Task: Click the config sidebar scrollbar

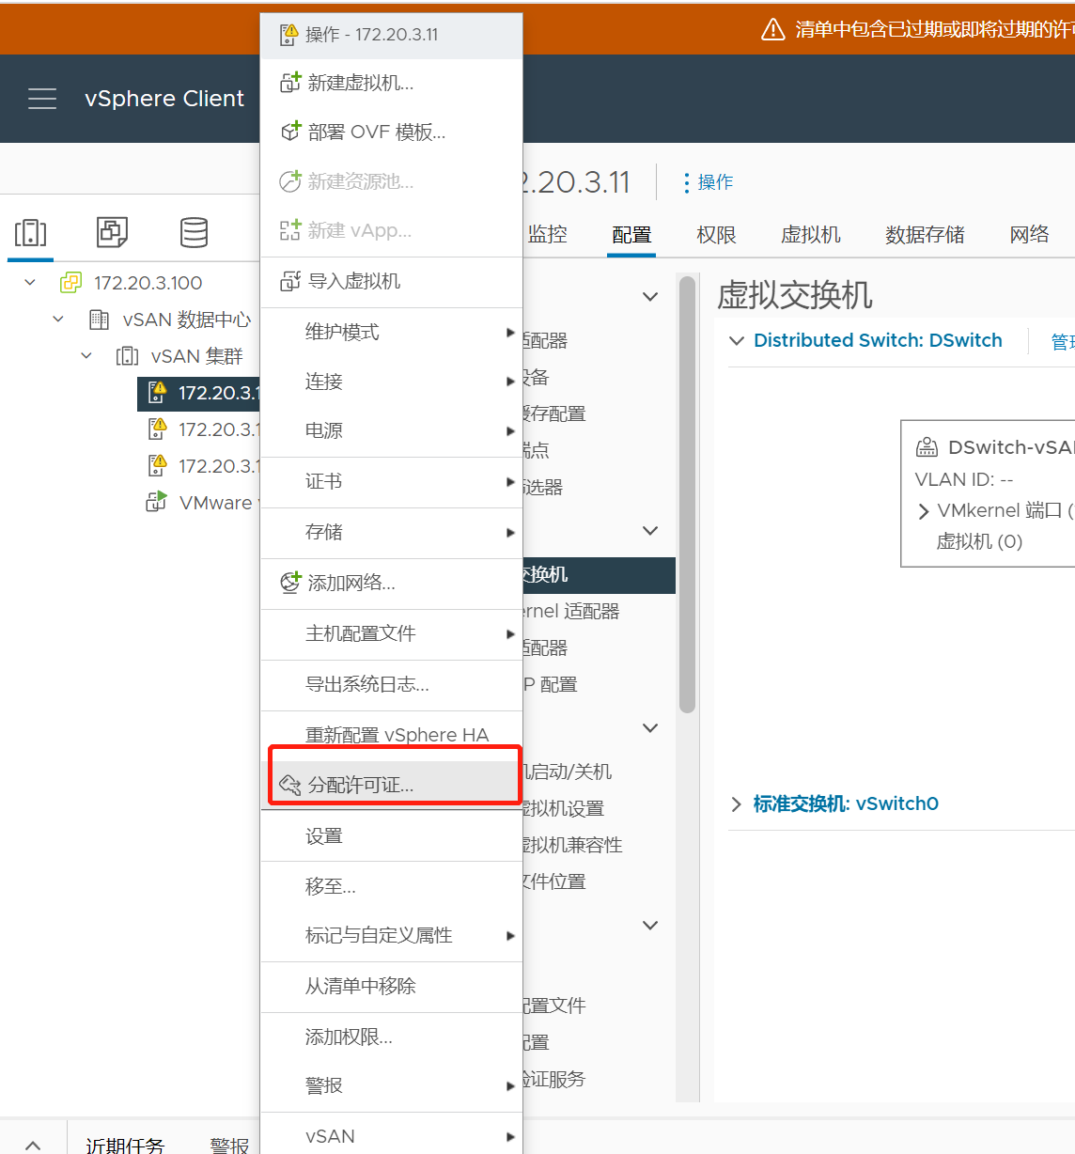Action: pos(687,494)
